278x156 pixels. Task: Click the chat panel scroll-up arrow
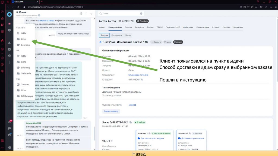[x=94, y=19]
